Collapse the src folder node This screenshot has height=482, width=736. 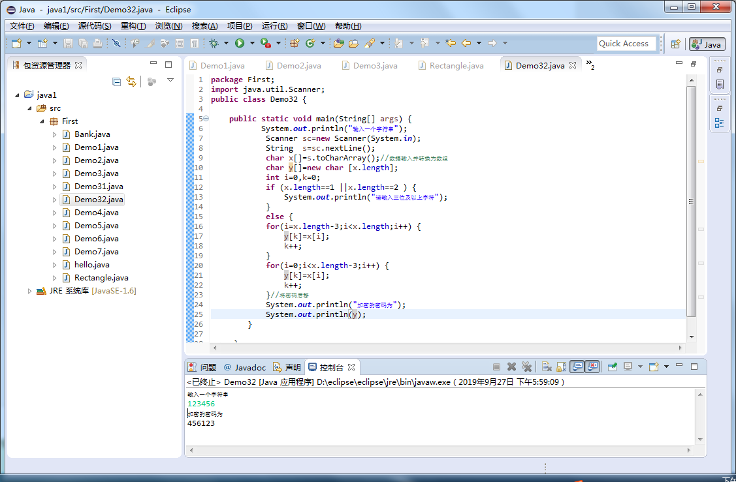point(29,108)
